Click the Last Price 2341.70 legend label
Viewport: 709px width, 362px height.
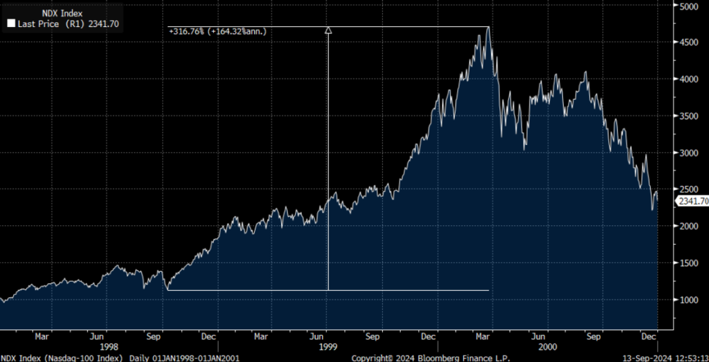pos(69,24)
